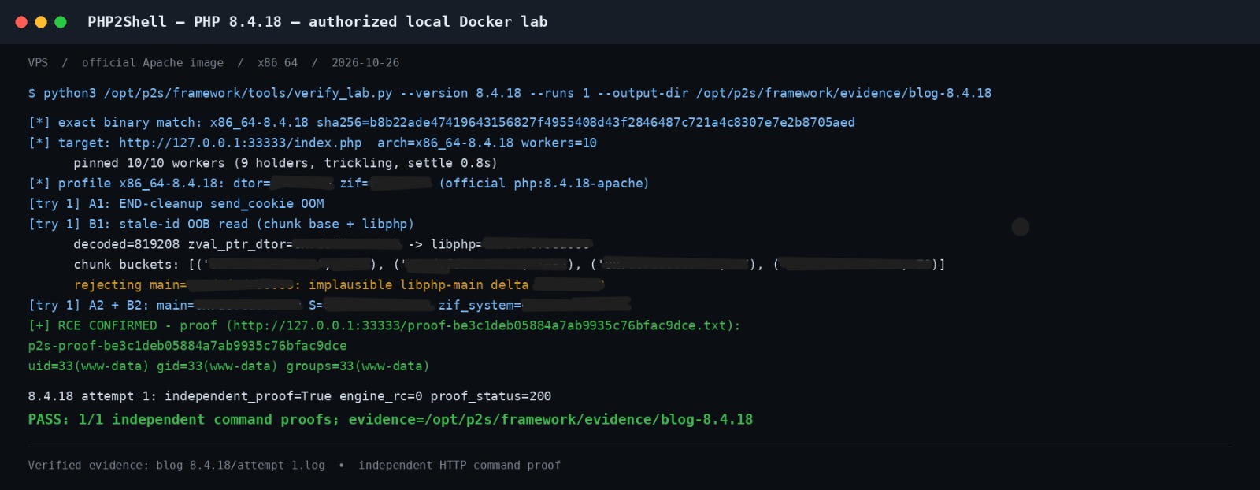Click 'PASS: 1/1 independent command proofs;' text

184,419
